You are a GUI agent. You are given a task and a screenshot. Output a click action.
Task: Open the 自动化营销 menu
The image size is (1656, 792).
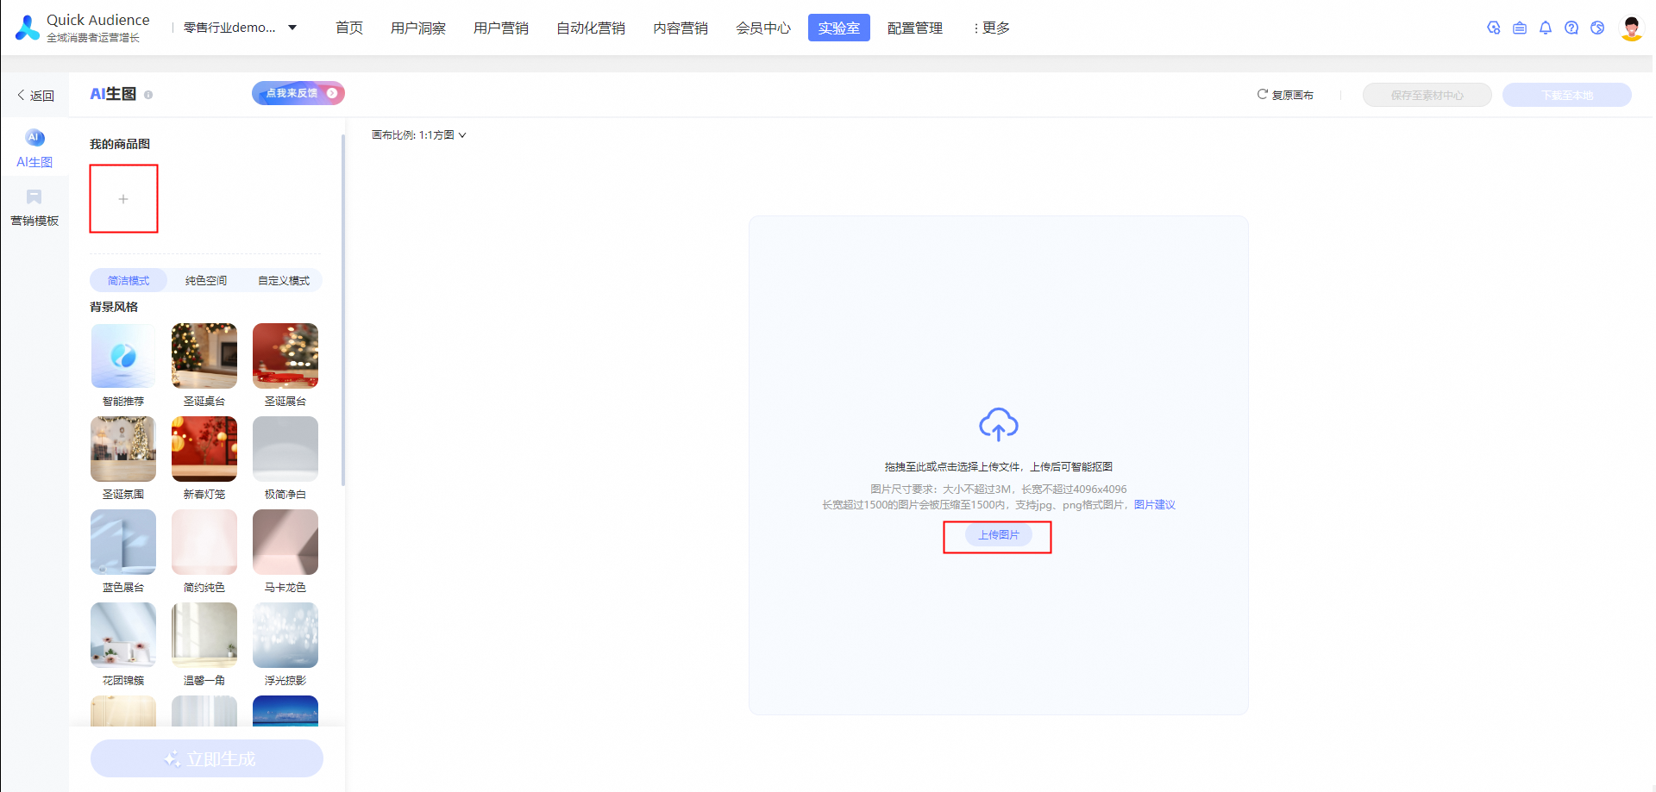[591, 28]
